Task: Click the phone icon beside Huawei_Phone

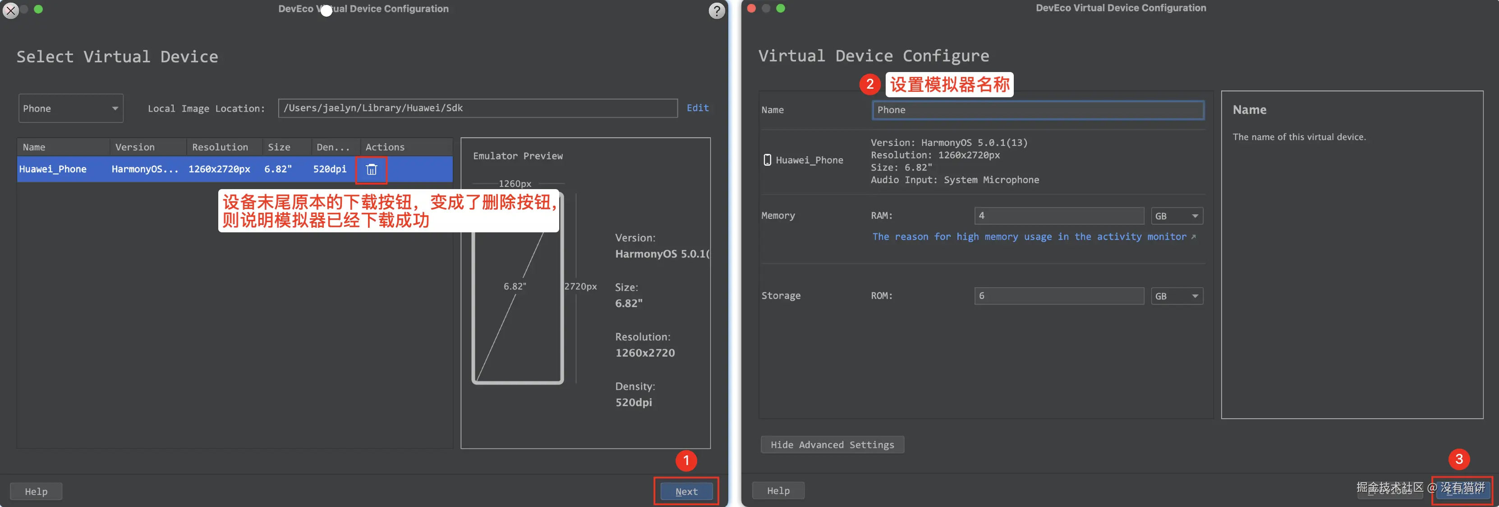Action: pos(767,160)
